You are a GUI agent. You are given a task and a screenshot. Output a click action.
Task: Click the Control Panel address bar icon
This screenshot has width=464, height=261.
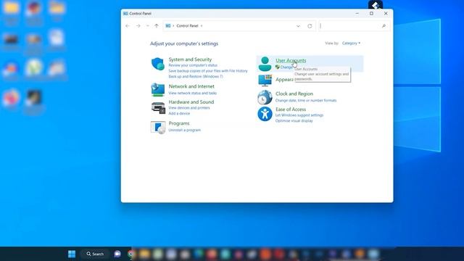pyautogui.click(x=168, y=26)
